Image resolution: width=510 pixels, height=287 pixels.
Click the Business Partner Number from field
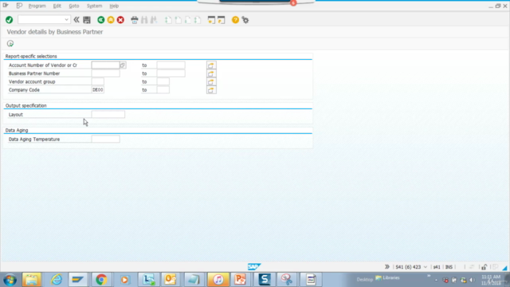tap(105, 73)
